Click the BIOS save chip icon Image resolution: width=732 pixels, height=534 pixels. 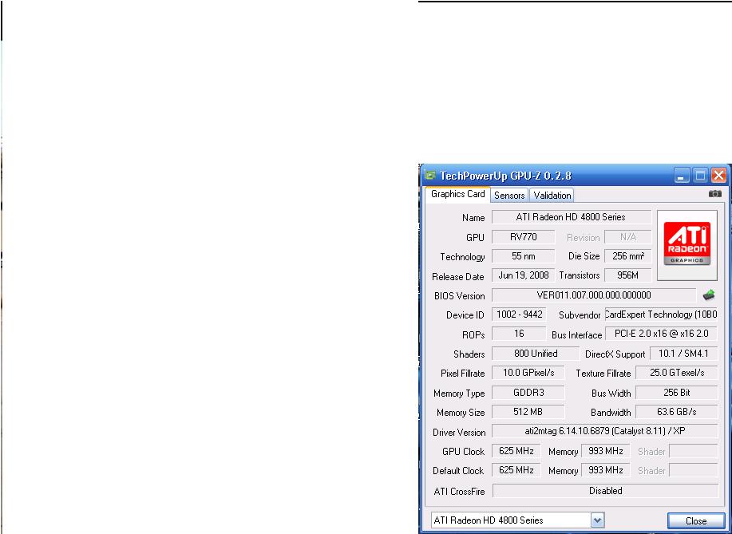709,295
